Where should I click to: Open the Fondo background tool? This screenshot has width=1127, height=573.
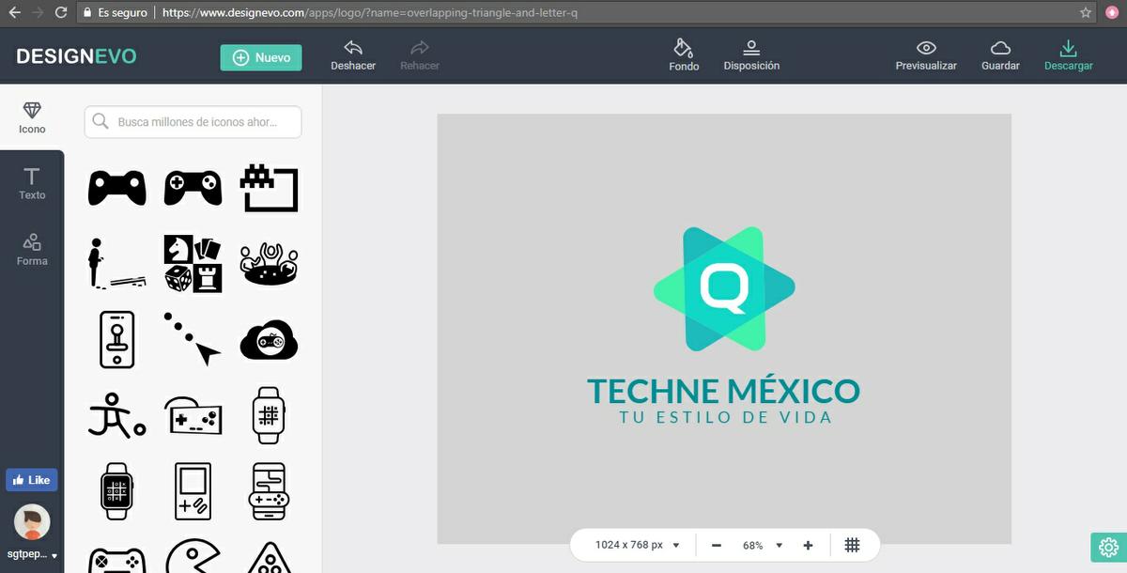[684, 48]
